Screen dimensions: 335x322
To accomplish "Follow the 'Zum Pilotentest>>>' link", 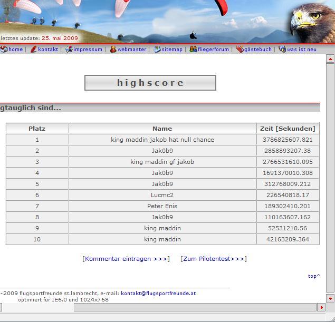I will pos(214,259).
